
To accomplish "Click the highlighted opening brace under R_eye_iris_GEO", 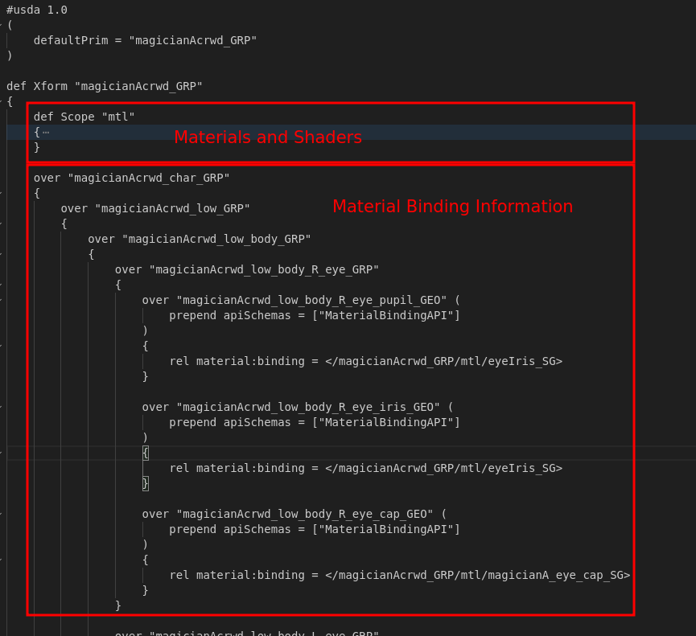I will [x=146, y=453].
